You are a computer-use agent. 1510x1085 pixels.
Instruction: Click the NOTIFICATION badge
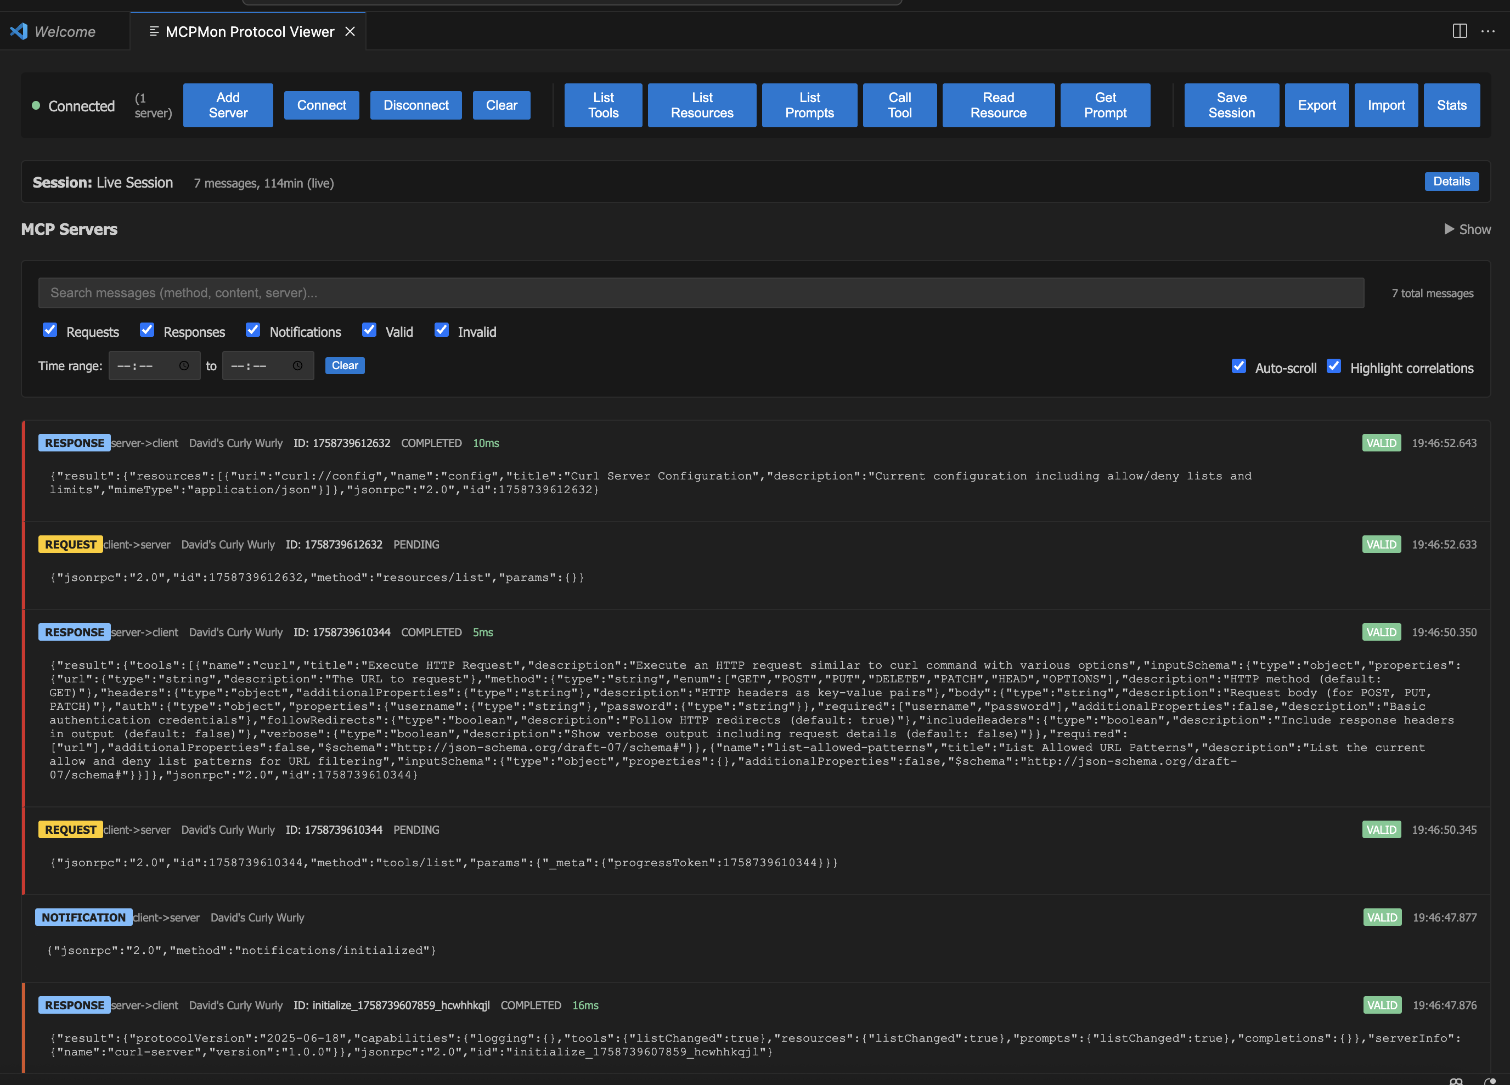pos(83,918)
